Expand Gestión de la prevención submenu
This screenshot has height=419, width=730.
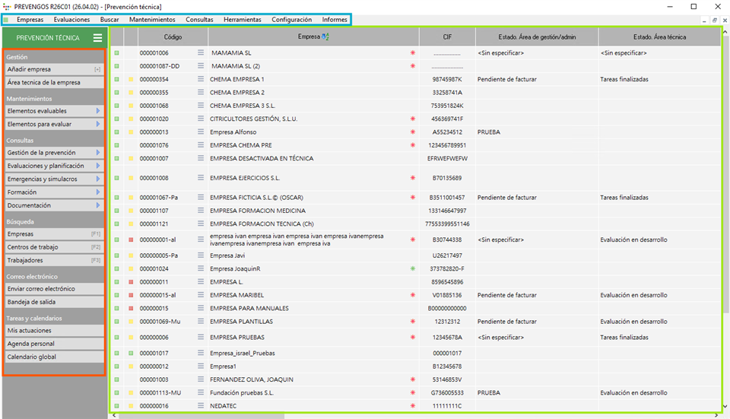pyautogui.click(x=98, y=153)
